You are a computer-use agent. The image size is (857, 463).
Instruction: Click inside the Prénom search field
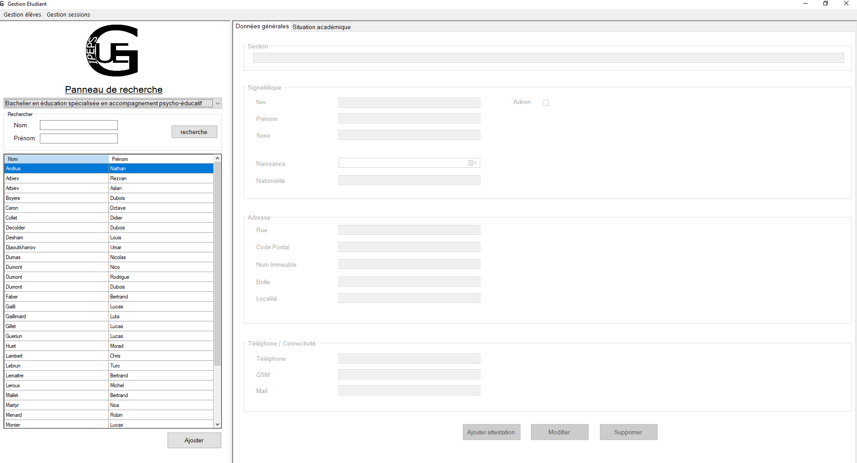[78, 138]
